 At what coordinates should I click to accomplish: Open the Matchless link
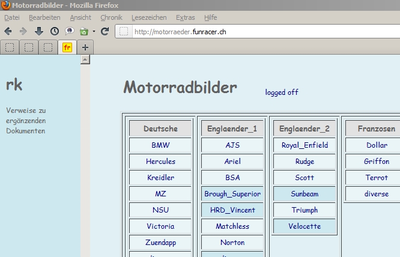pos(232,226)
